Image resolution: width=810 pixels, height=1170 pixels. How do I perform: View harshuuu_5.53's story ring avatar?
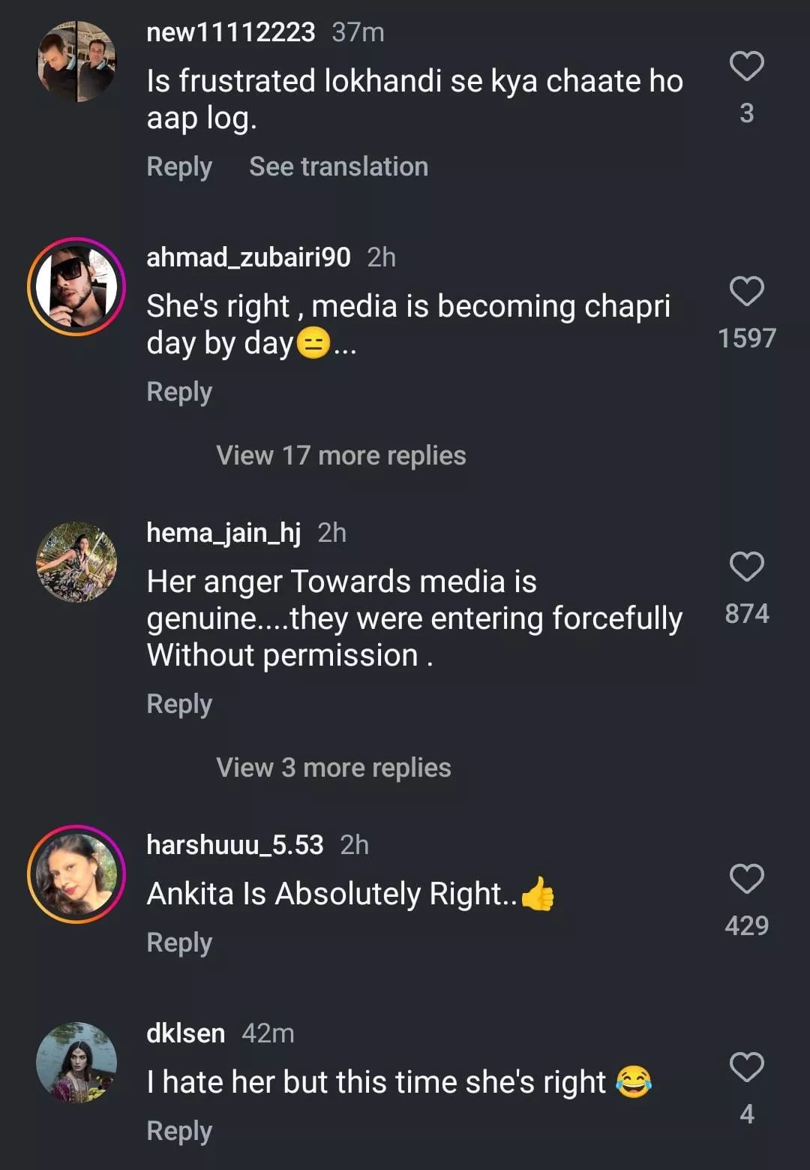click(x=76, y=874)
